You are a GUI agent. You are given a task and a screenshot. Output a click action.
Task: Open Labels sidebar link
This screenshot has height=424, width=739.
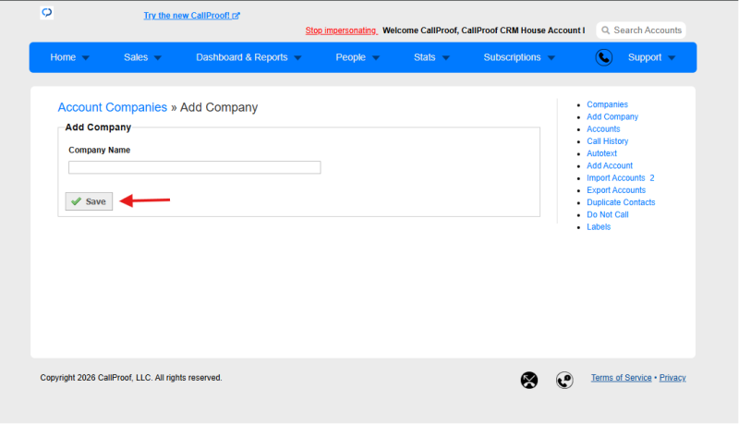599,227
